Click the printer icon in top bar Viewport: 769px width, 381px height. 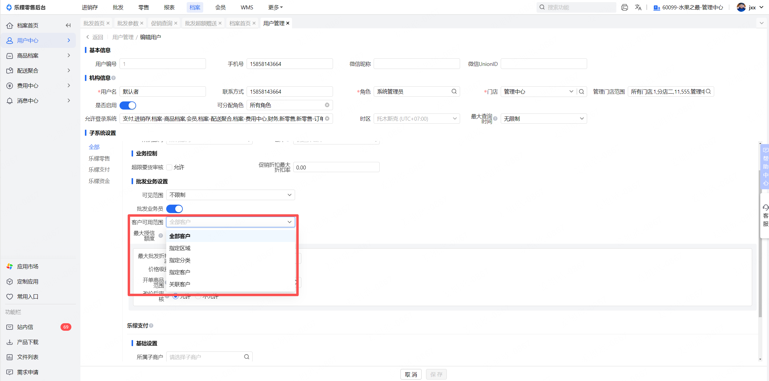click(624, 8)
